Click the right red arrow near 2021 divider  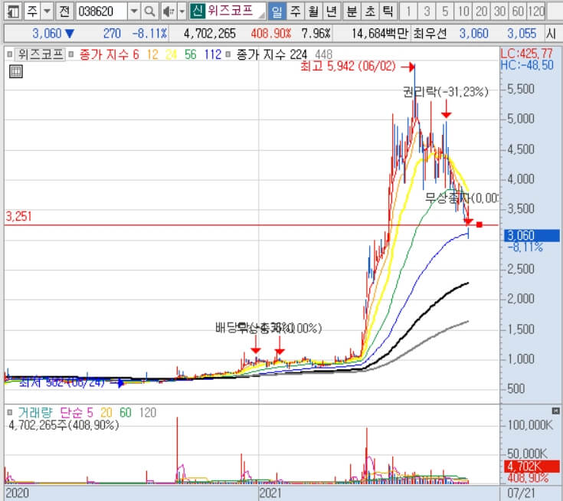point(280,345)
